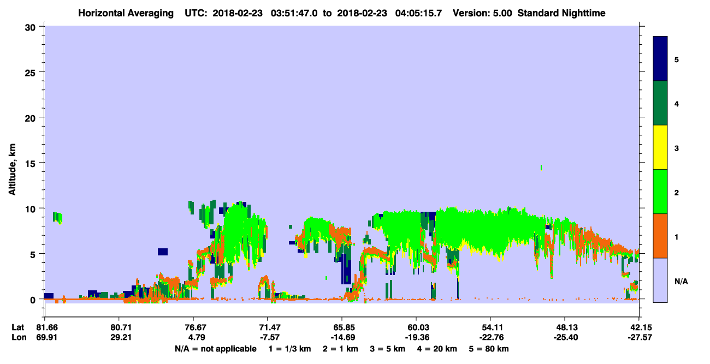This screenshot has width=710, height=364.
Task: Click the isolated dark blue block near 5 km altitude
Action: pos(163,252)
